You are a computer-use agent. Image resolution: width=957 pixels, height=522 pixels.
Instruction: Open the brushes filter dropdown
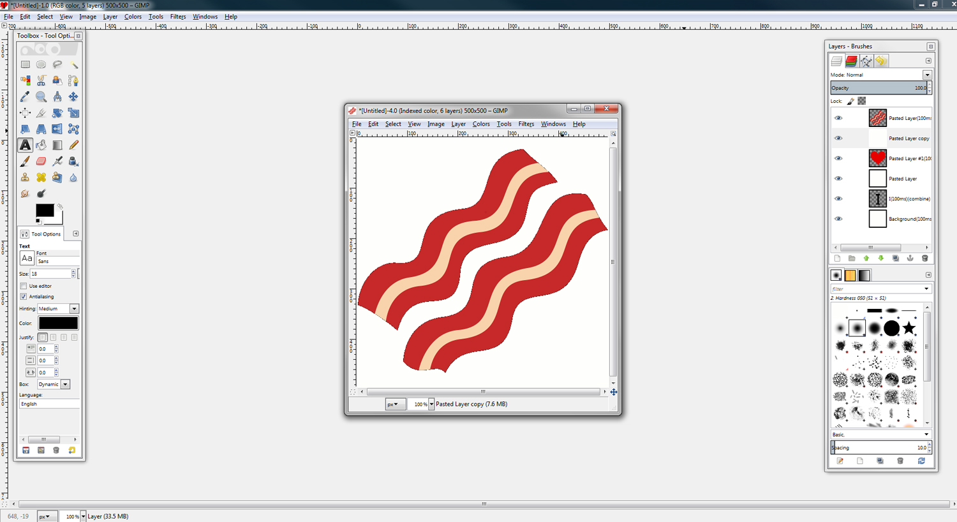[x=926, y=288]
